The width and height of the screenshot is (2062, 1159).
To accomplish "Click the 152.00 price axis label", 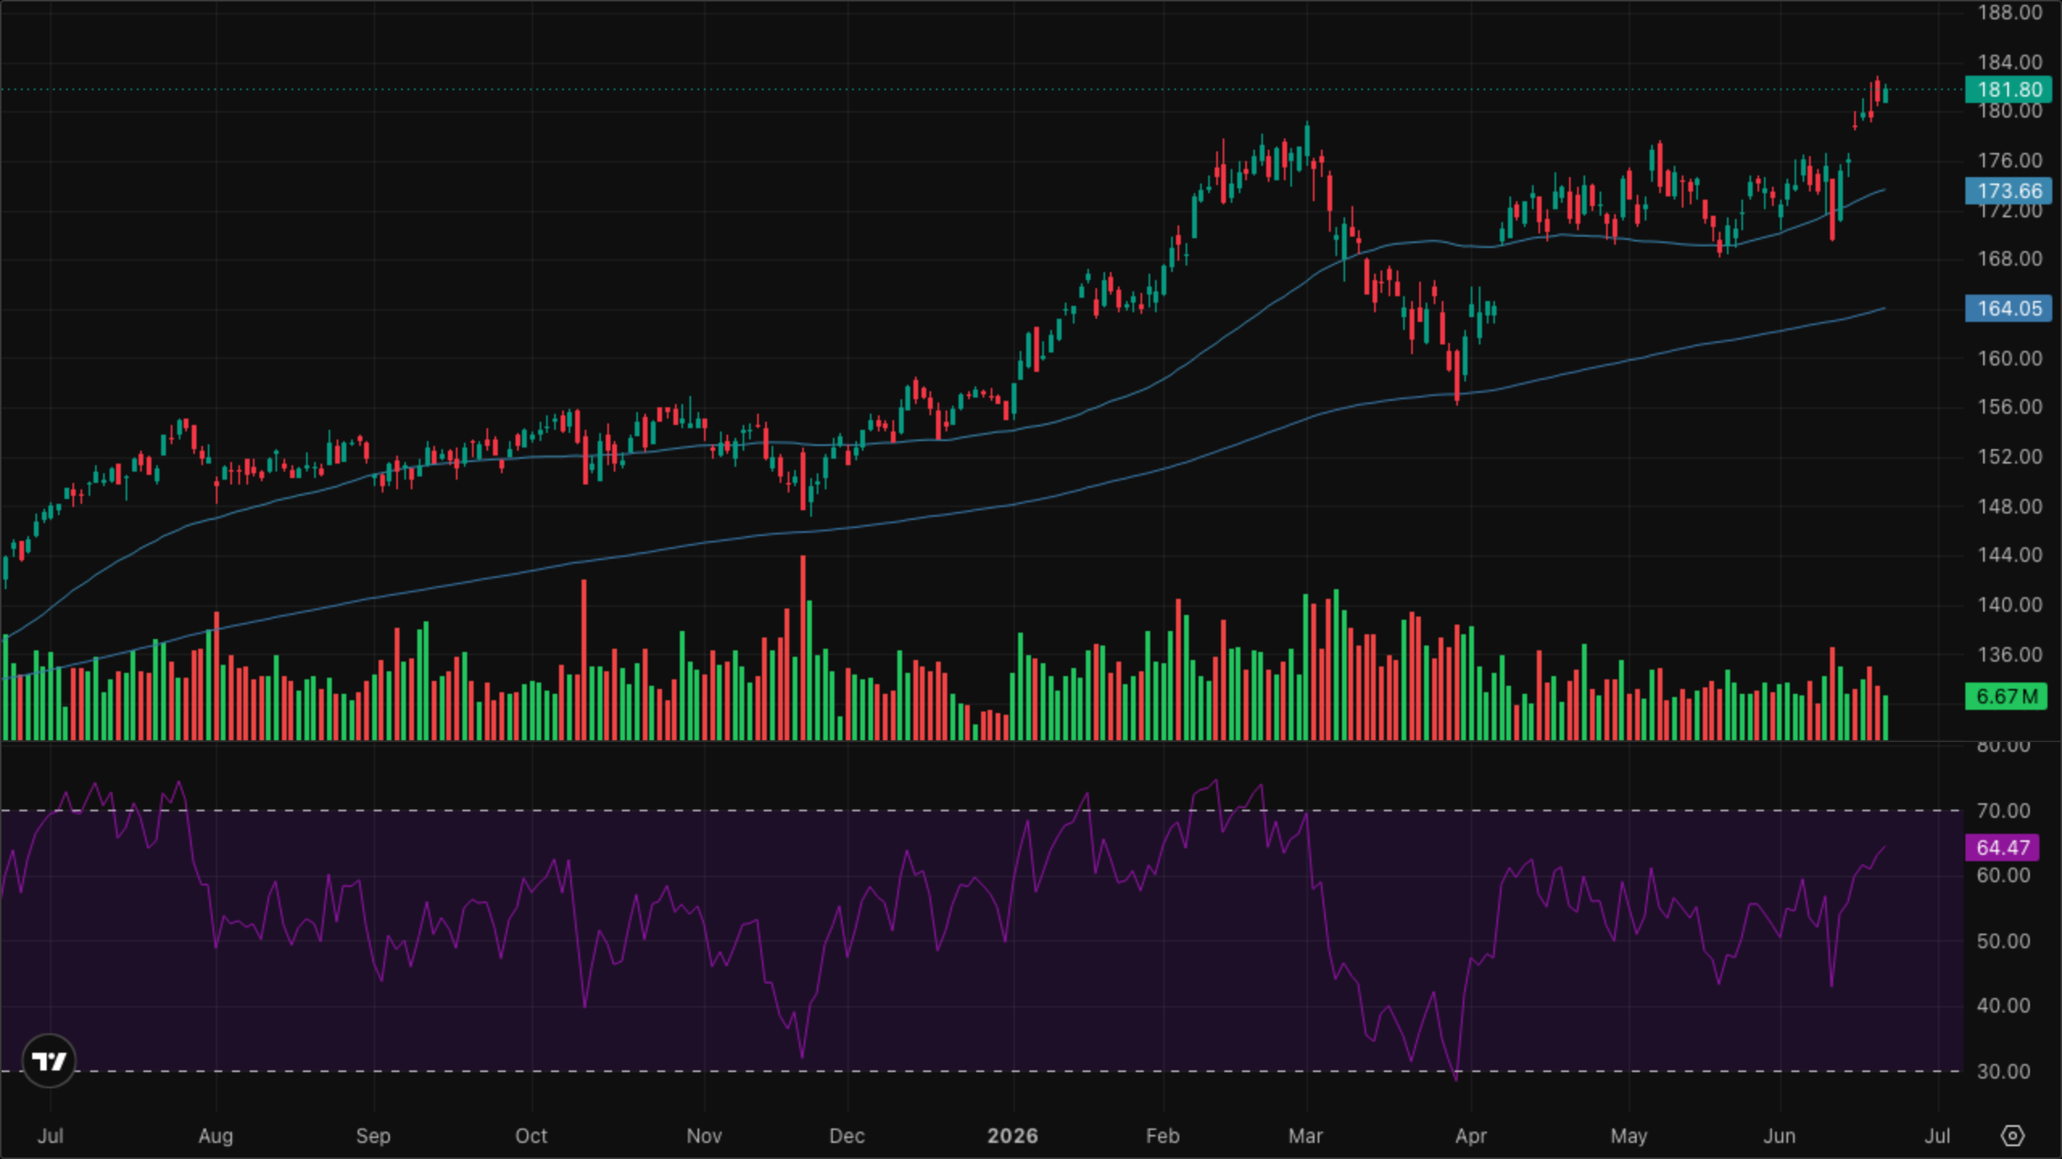I will pos(2010,456).
